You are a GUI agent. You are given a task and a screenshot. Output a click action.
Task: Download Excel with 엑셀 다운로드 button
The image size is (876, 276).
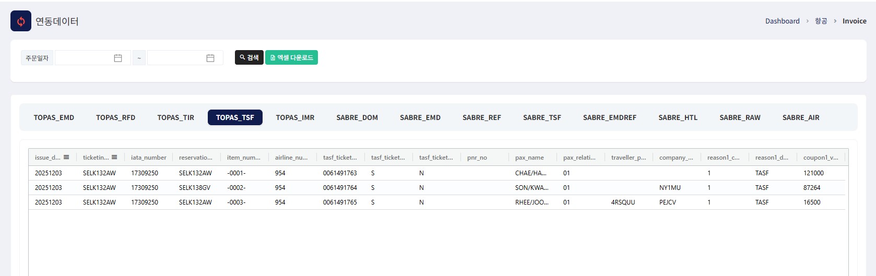coord(291,57)
